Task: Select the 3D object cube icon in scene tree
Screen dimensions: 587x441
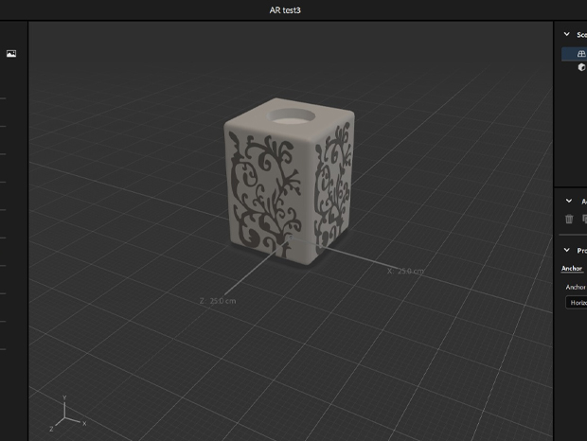Action: tap(581, 67)
